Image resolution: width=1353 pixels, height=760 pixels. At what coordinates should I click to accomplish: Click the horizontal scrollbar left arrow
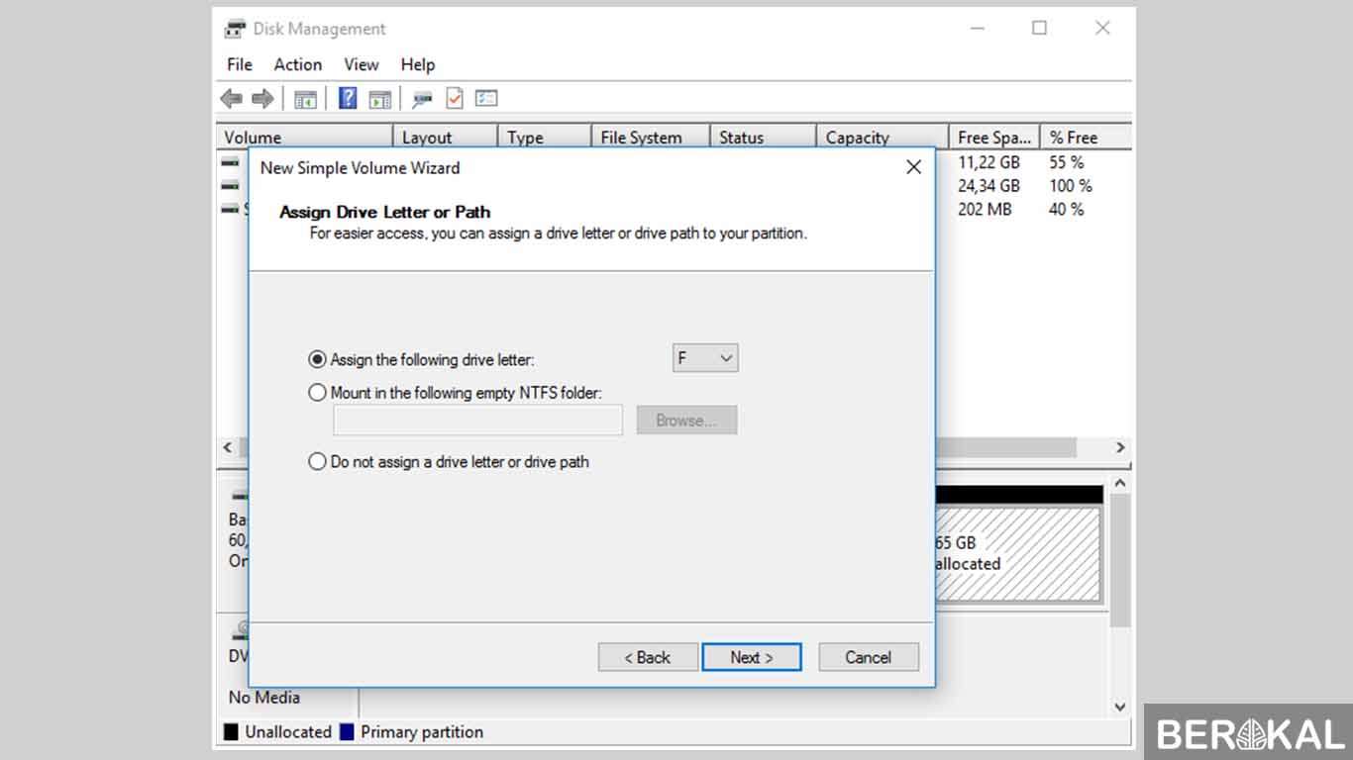pos(228,447)
